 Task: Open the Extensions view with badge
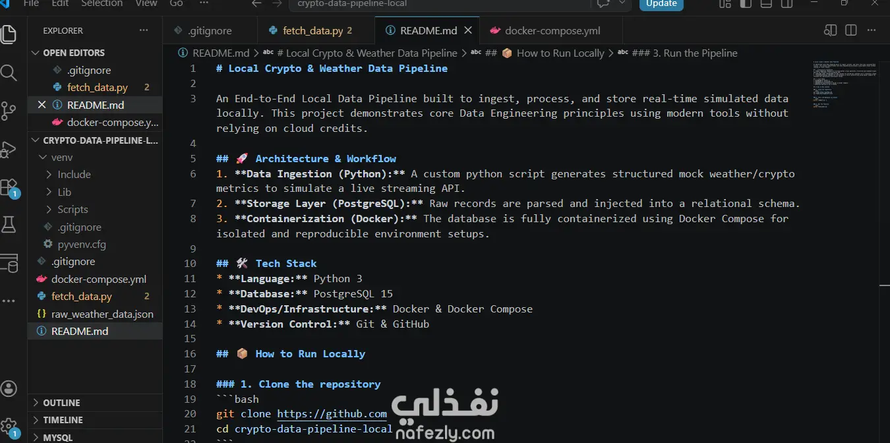[x=9, y=188]
